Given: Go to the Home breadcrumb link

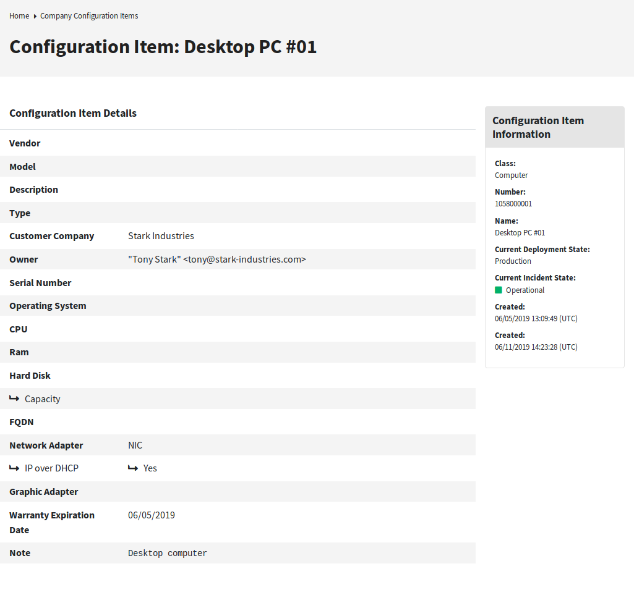Looking at the screenshot, I should [x=19, y=15].
